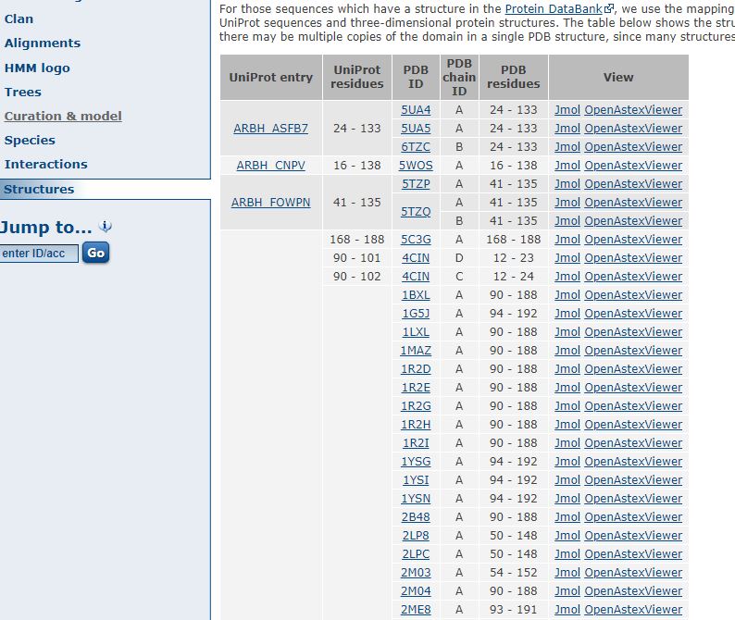Switch to Interactions tab
This screenshot has width=735, height=620.
tap(46, 164)
